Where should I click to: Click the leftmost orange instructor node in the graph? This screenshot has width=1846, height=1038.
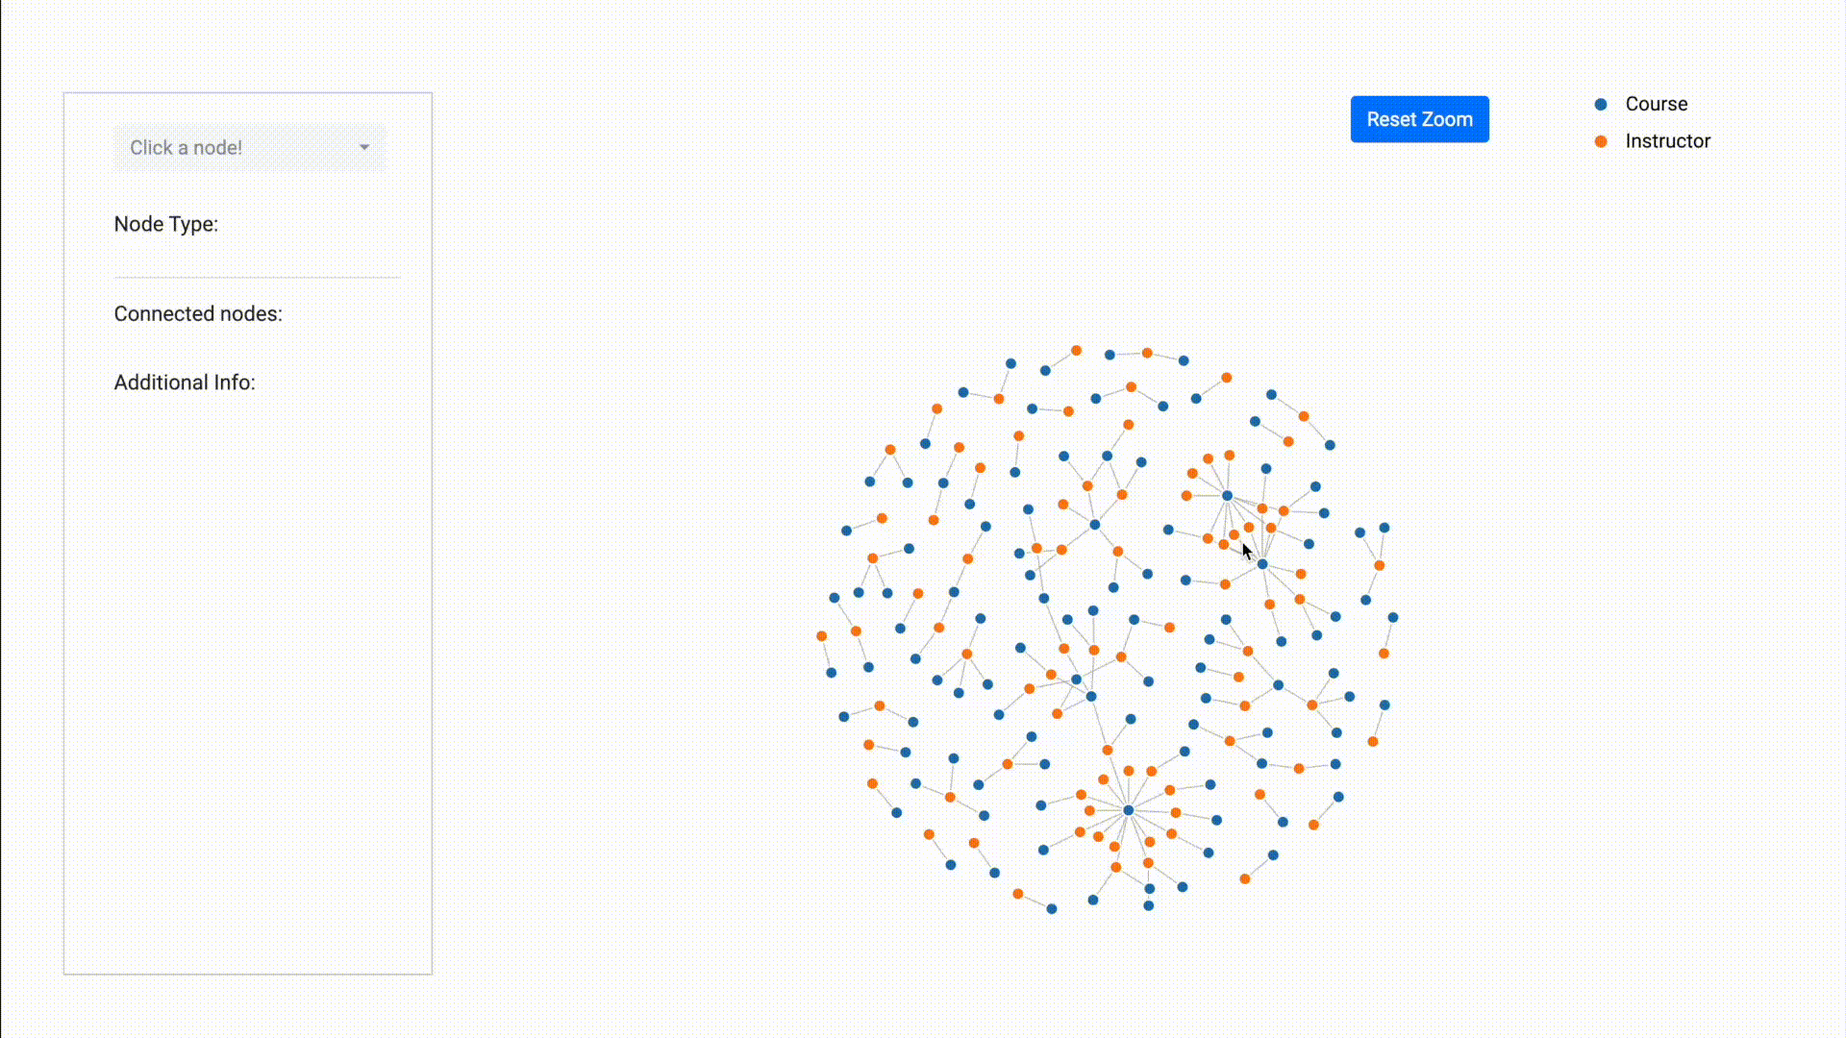pos(821,636)
